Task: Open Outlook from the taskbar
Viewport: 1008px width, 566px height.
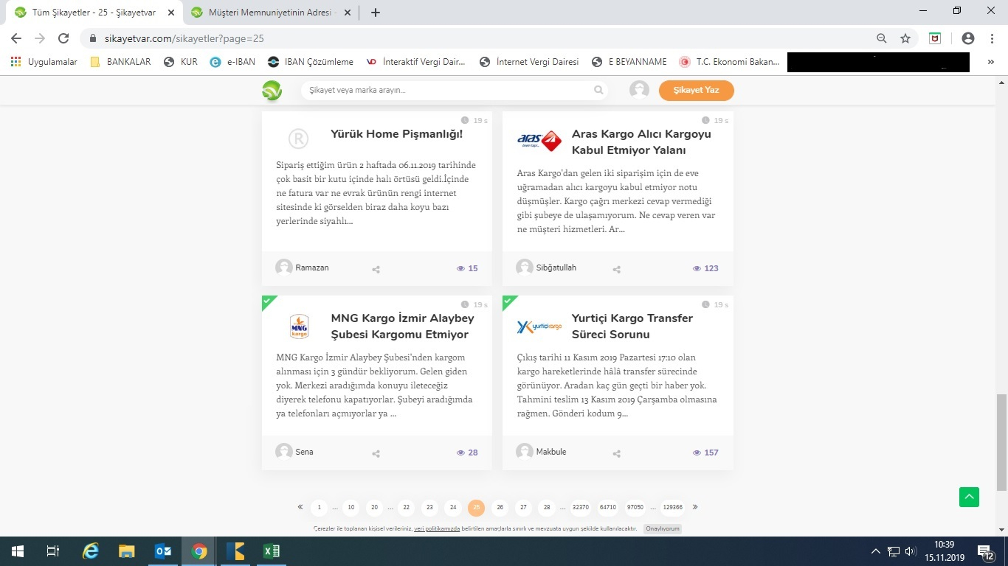Action: 163,551
